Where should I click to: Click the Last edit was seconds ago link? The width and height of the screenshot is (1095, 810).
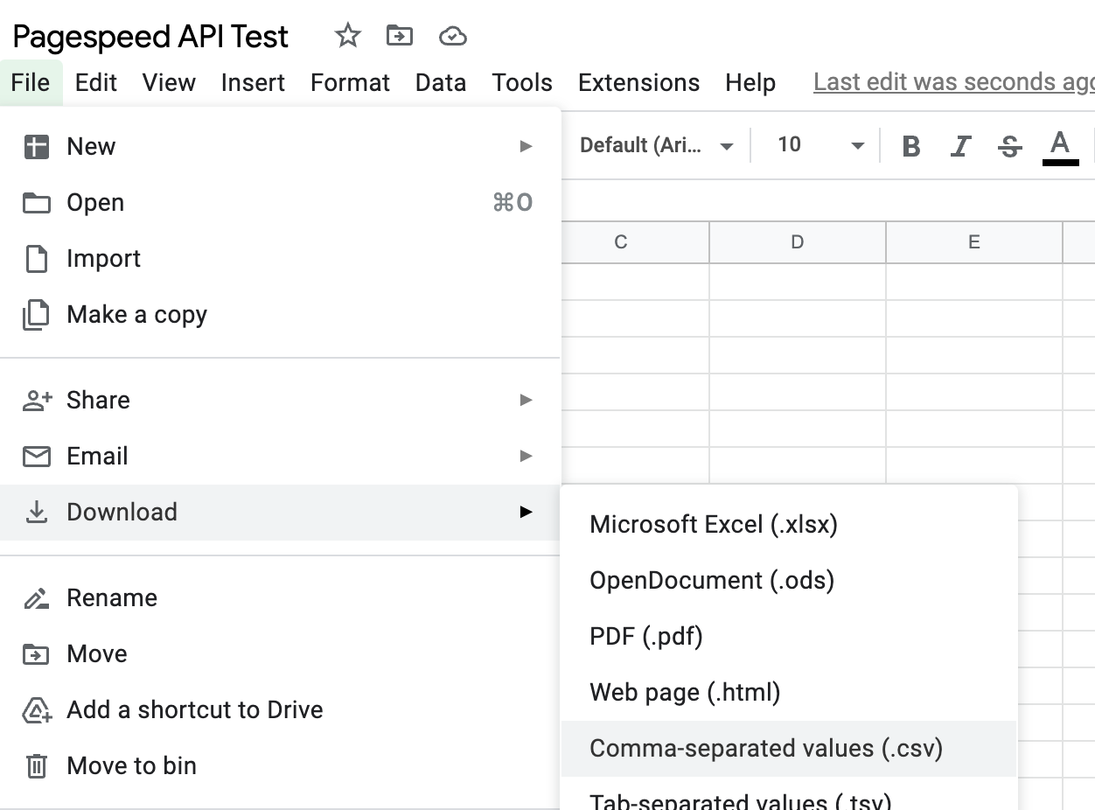point(952,82)
